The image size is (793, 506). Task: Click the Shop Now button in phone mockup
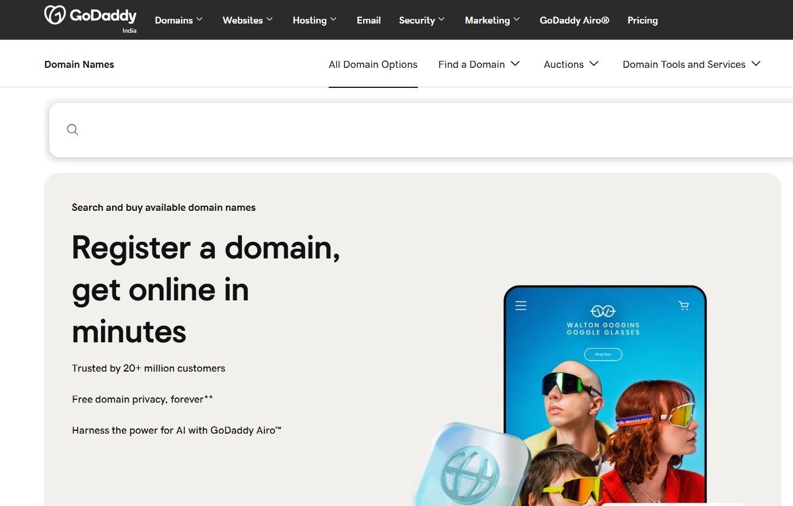(603, 354)
